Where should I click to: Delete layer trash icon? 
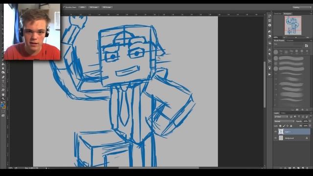tap(307, 168)
